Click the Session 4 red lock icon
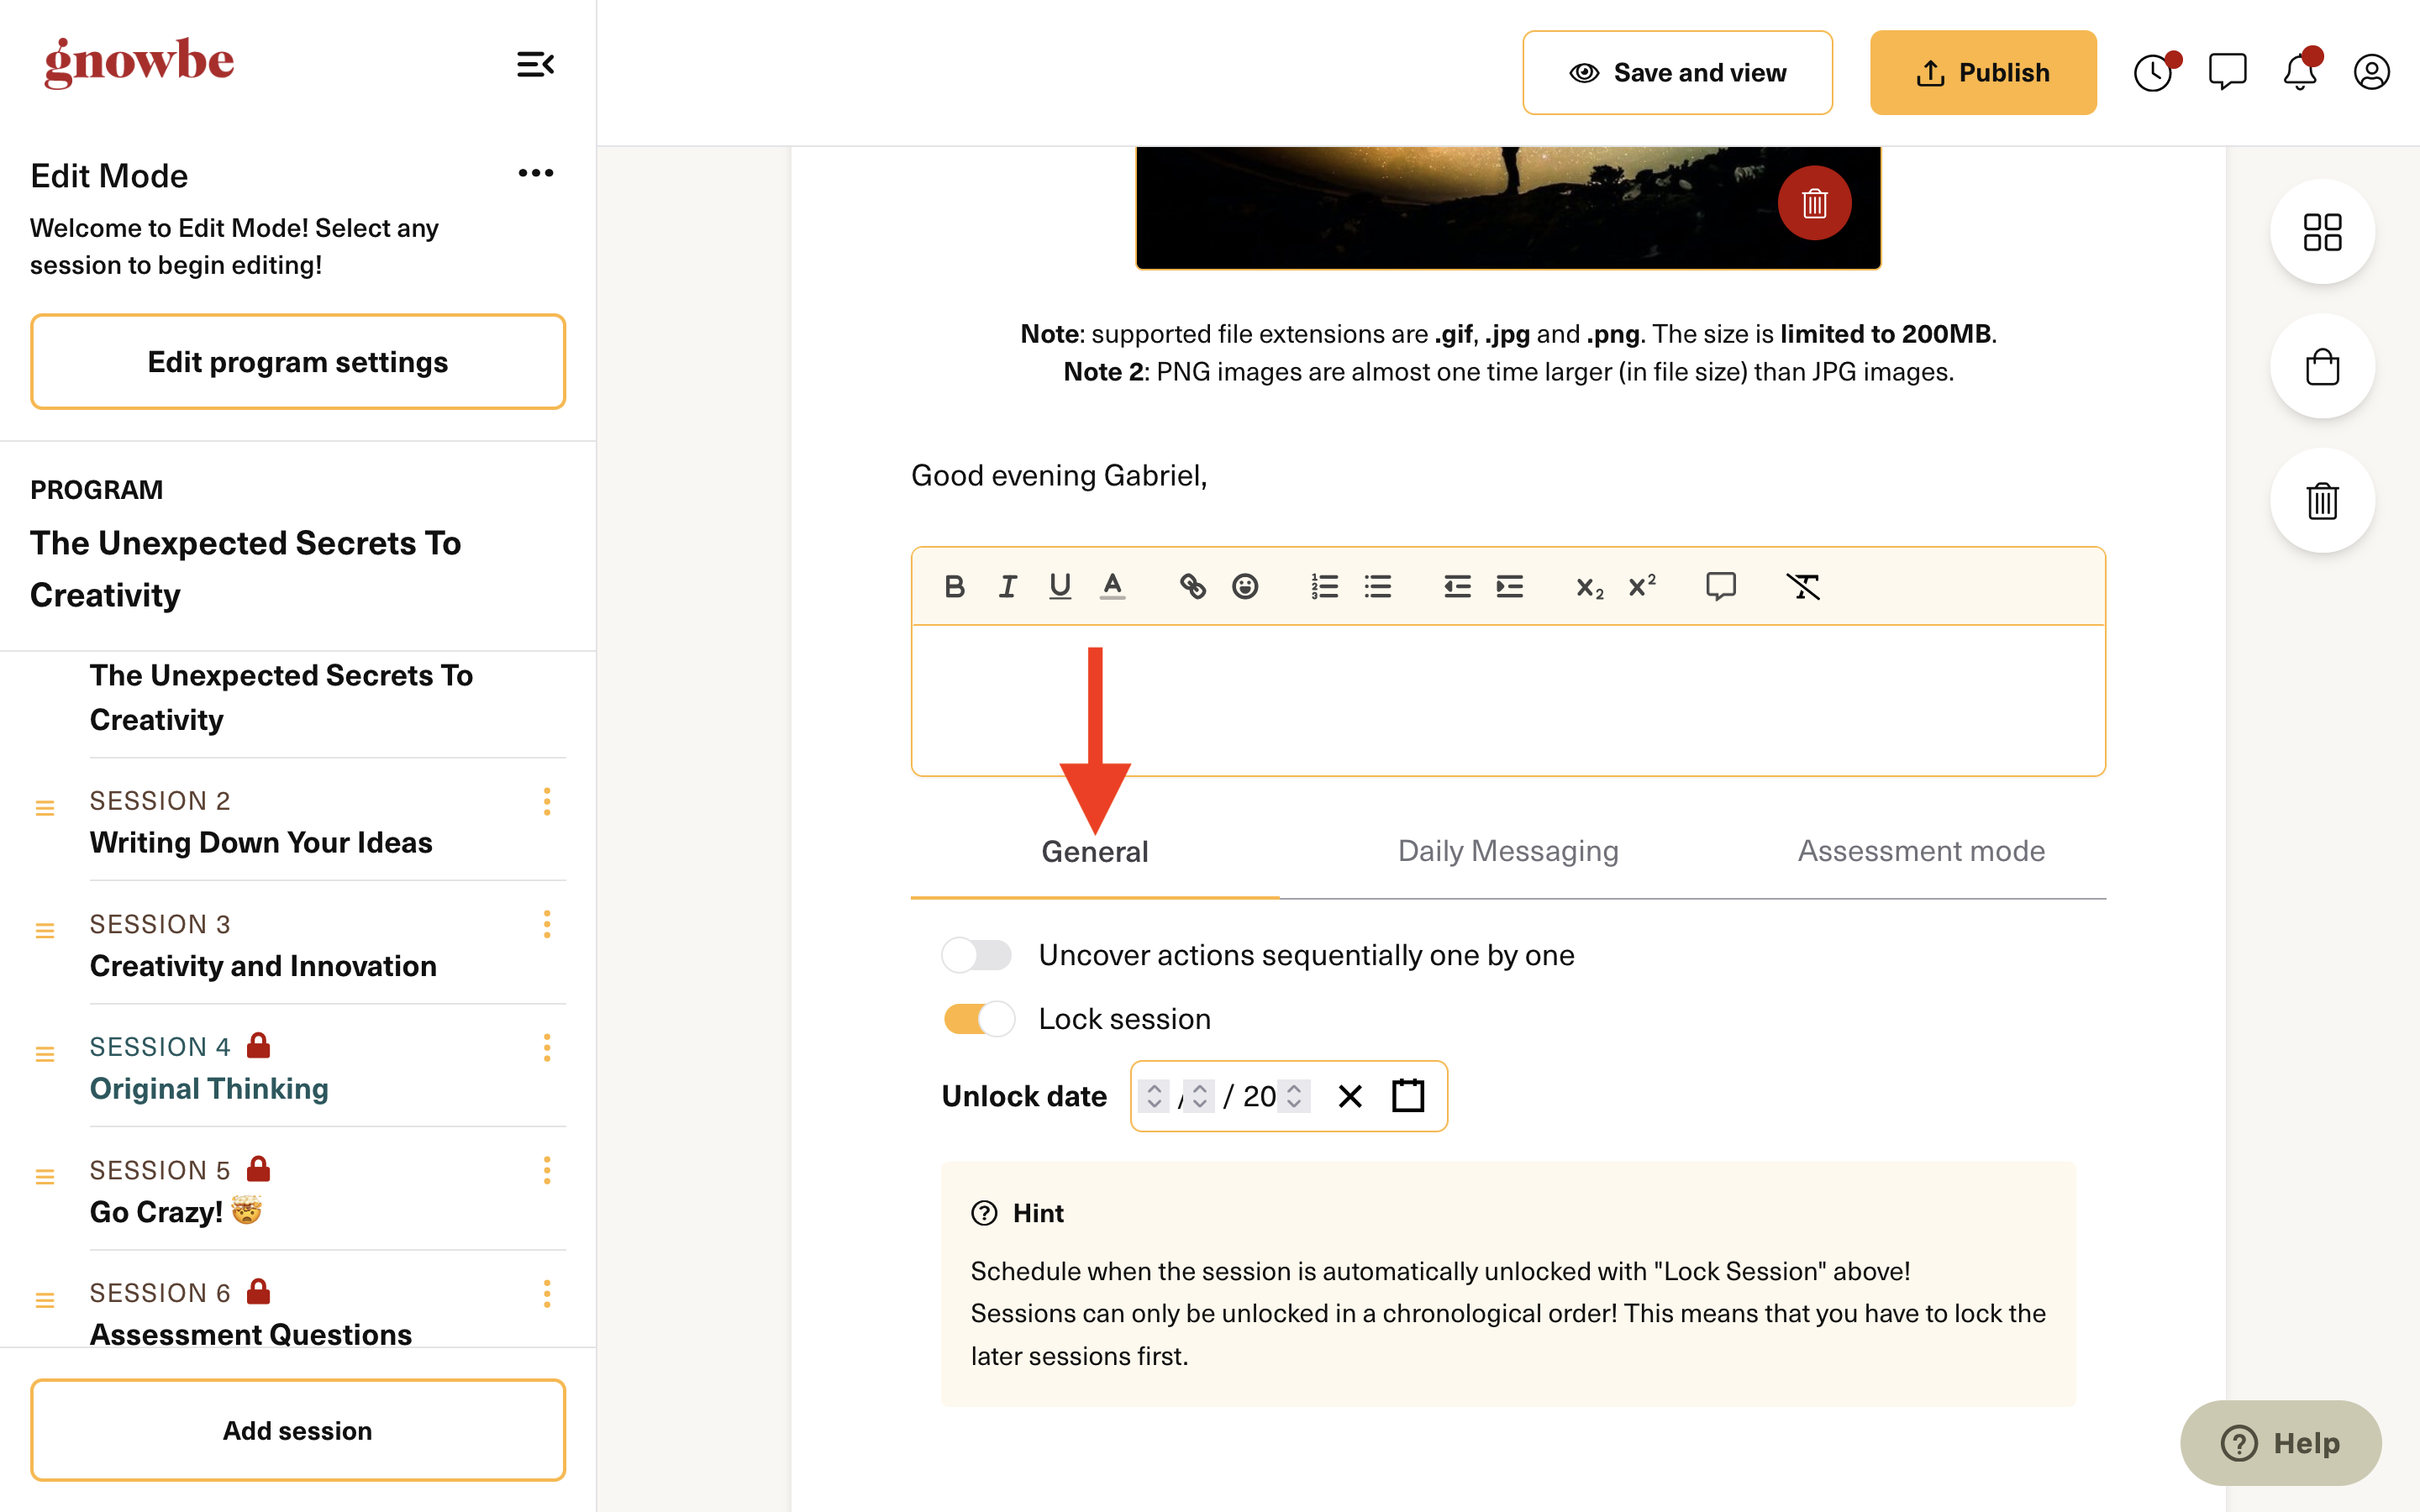The width and height of the screenshot is (2420, 1512). click(258, 1045)
